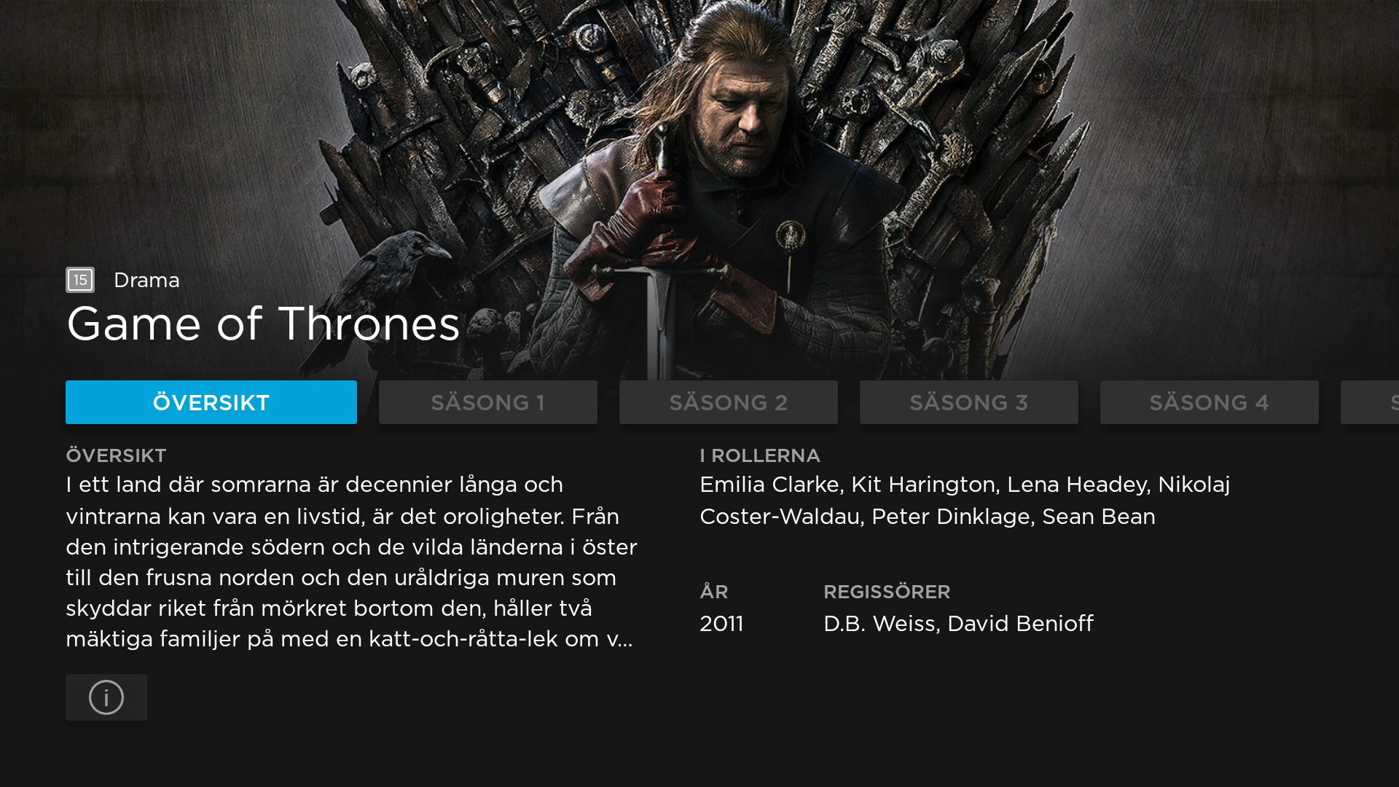Expand the truncated overview description text
Image resolution: width=1399 pixels, height=787 pixels.
click(x=351, y=561)
